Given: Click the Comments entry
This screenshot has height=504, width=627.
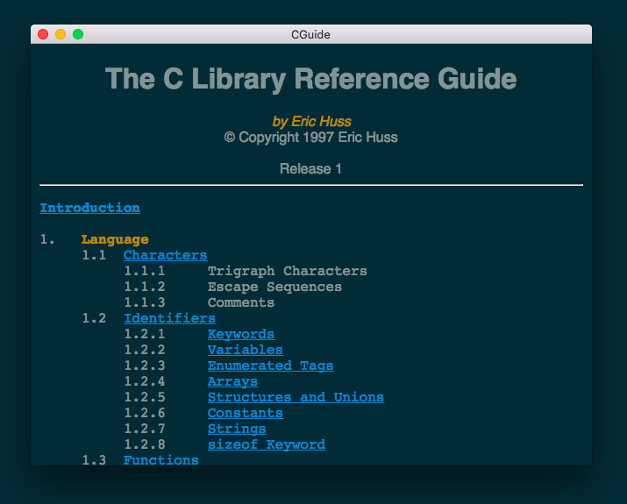Looking at the screenshot, I should (241, 302).
